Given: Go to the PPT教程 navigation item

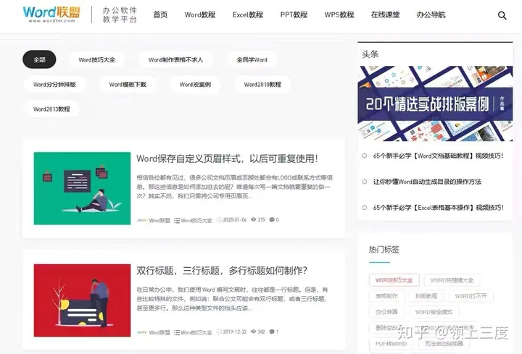Looking at the screenshot, I should [294, 15].
